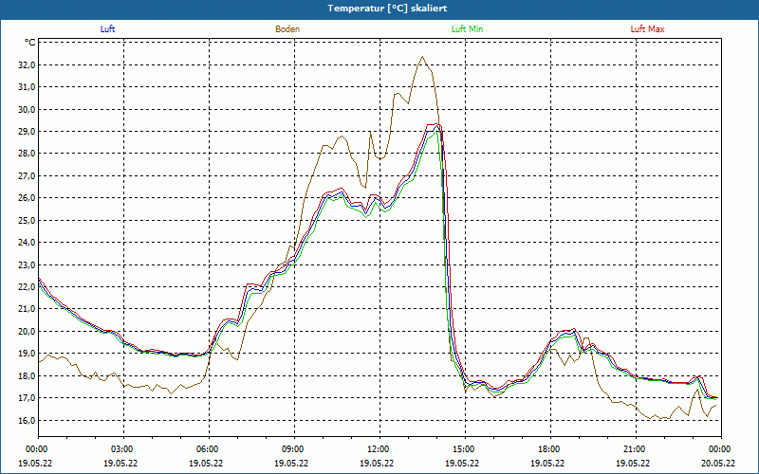Viewport: 759px width, 474px height.
Task: Select the 21,0 y-axis value
Action: coord(27,309)
